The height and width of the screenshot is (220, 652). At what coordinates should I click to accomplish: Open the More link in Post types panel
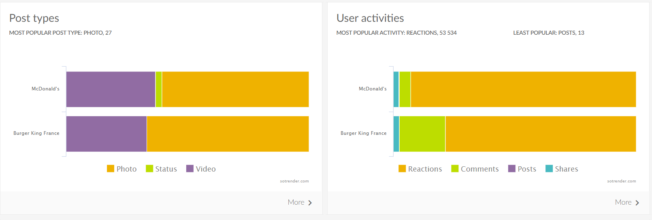click(296, 202)
